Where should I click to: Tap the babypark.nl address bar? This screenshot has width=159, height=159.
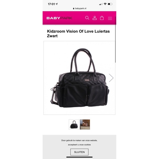pos(79,8)
